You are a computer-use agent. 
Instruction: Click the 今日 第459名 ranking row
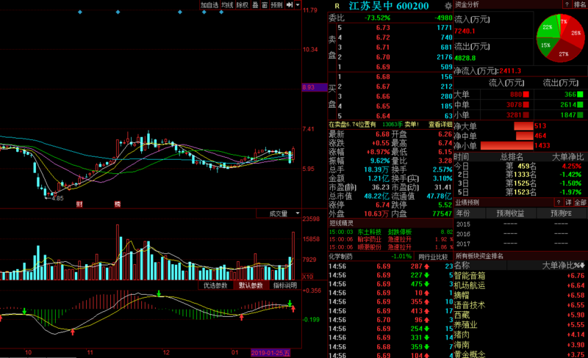tap(520, 166)
